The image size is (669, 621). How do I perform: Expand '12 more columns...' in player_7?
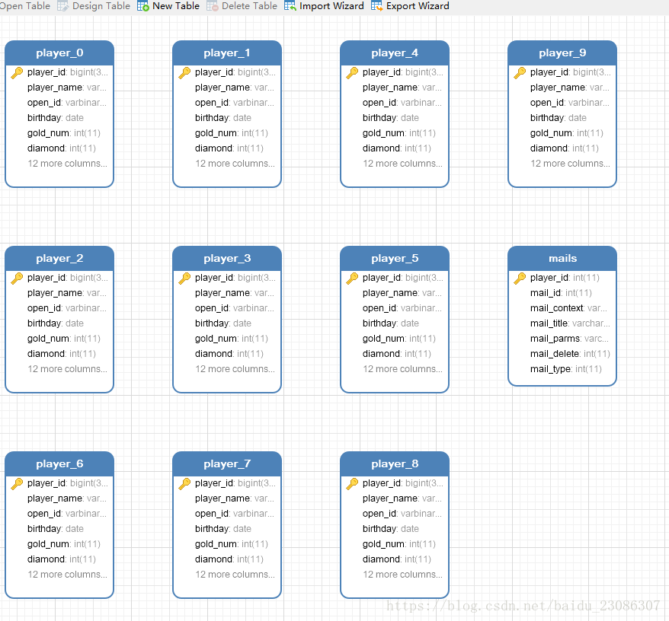pyautogui.click(x=235, y=575)
